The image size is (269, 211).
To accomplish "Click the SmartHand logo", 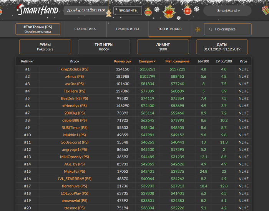I will [38, 10].
